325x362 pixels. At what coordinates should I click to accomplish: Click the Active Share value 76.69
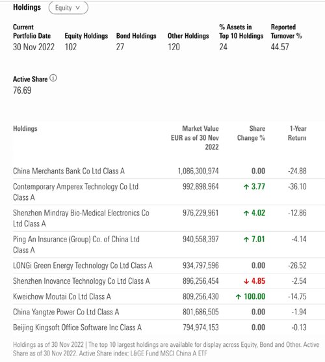[22, 90]
